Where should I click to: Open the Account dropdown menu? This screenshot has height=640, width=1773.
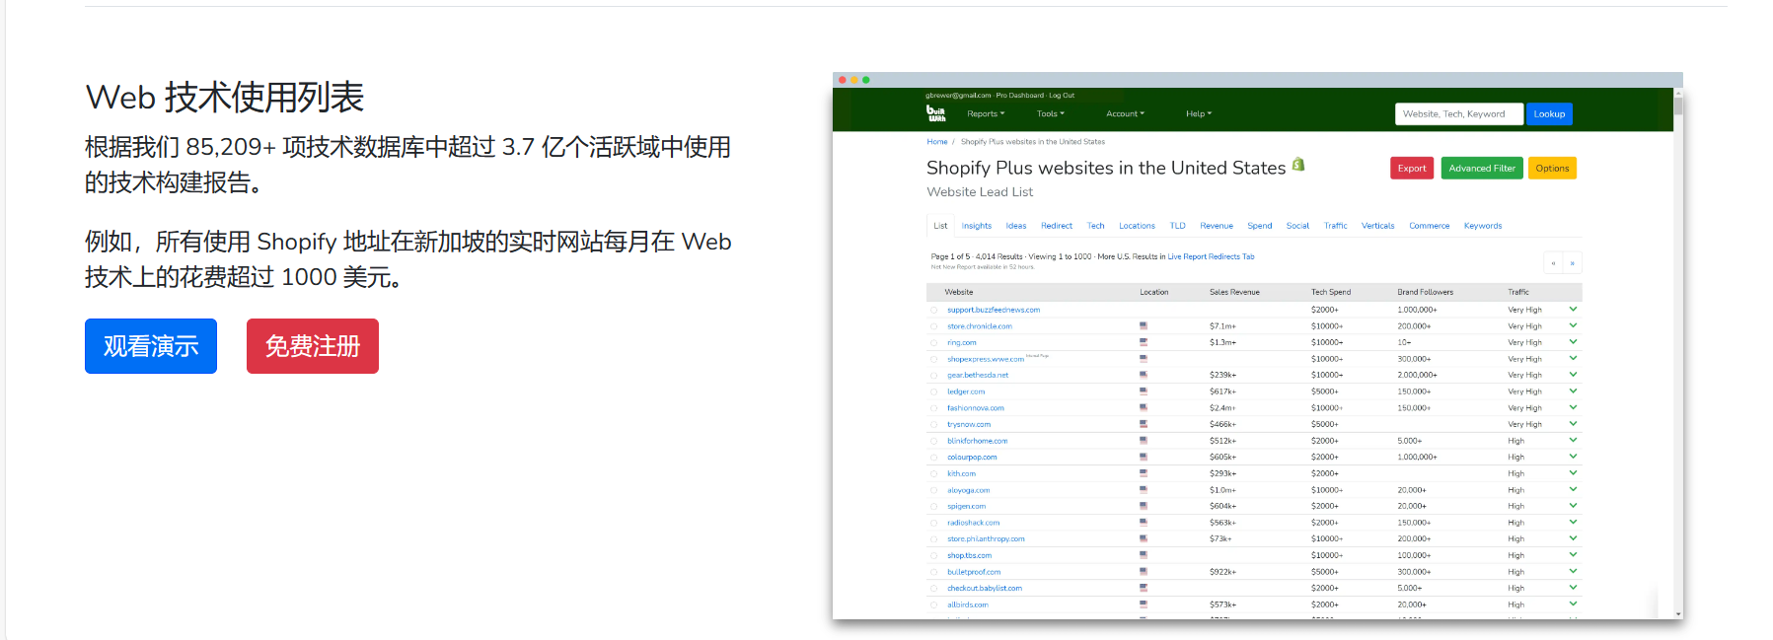point(1126,114)
